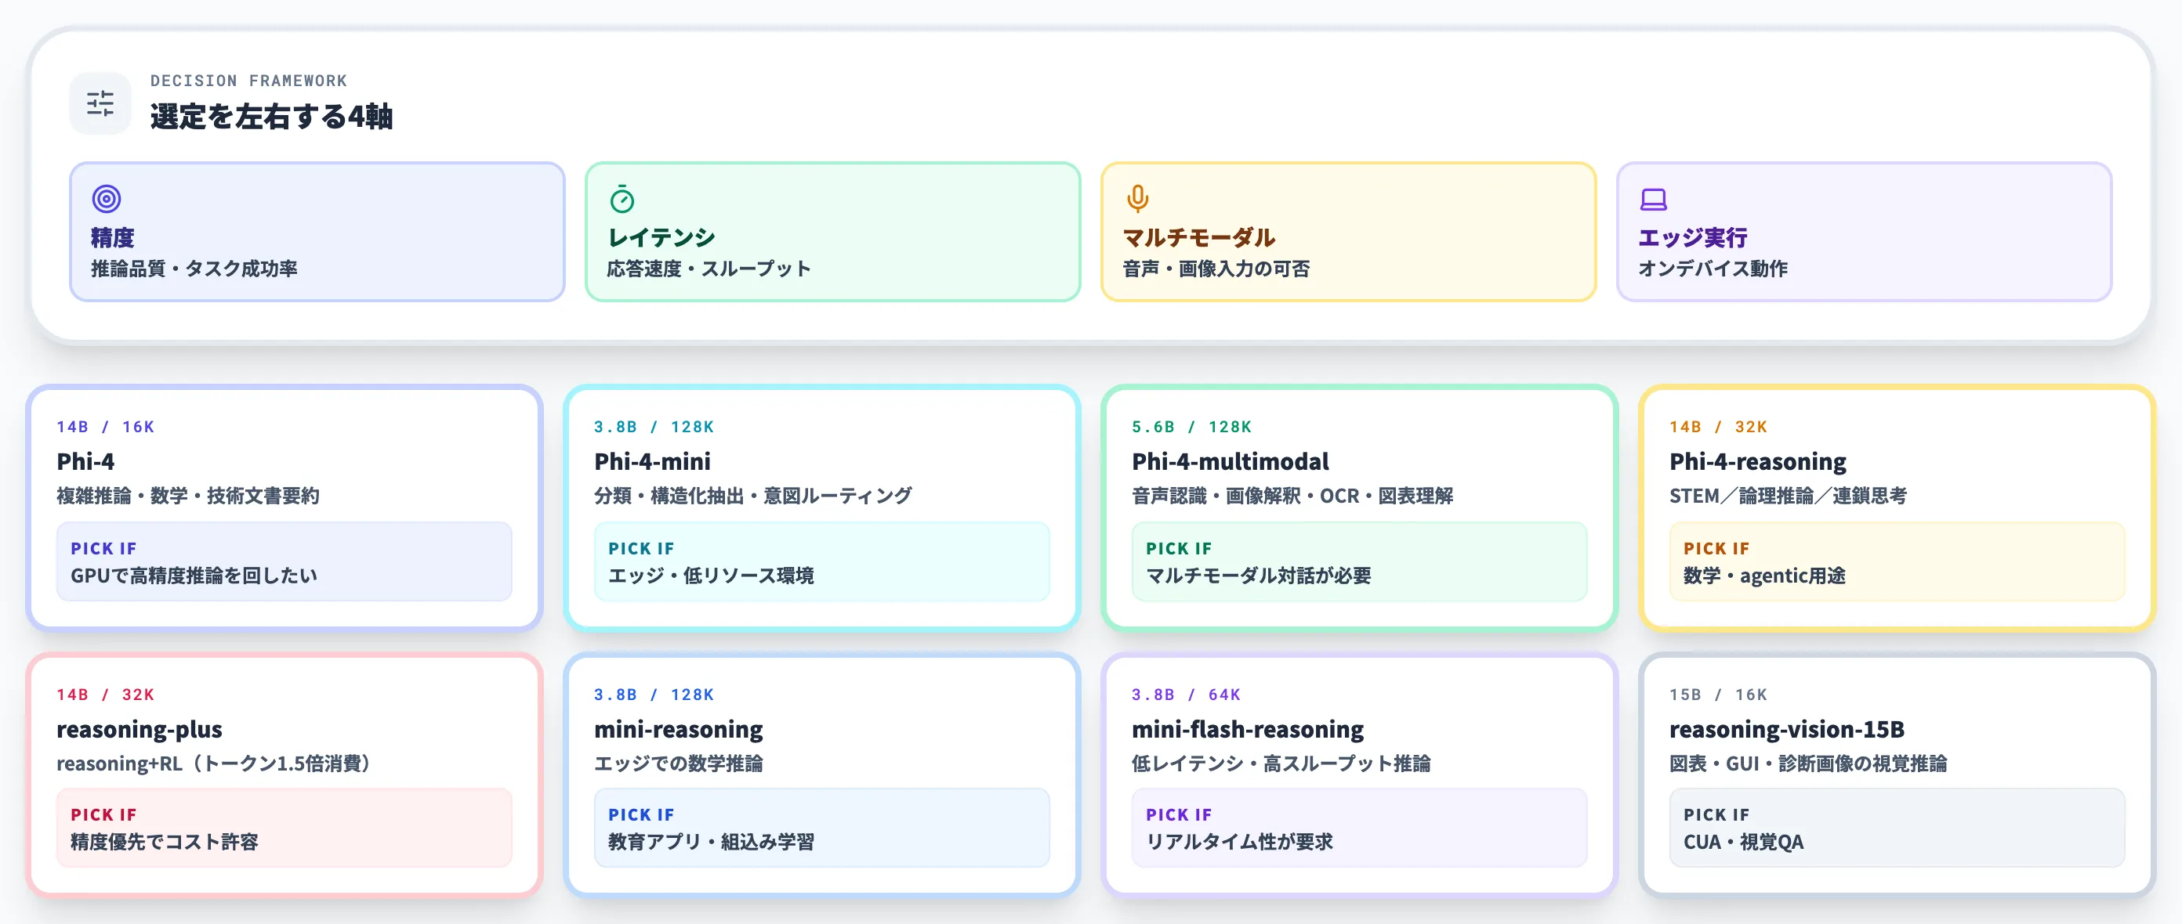
Task: Click the "DECISION FRAMEWORK" label
Action: pos(249,81)
